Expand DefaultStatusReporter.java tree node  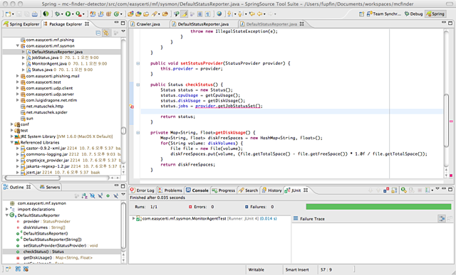pyautogui.click(x=24, y=52)
